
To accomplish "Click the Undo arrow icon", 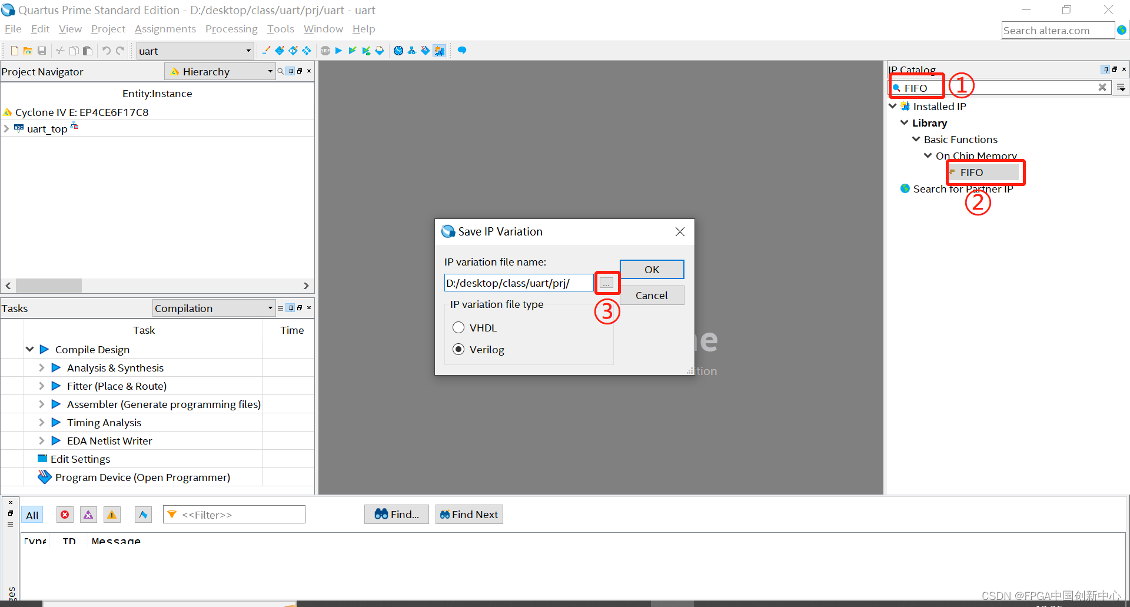I will click(106, 51).
